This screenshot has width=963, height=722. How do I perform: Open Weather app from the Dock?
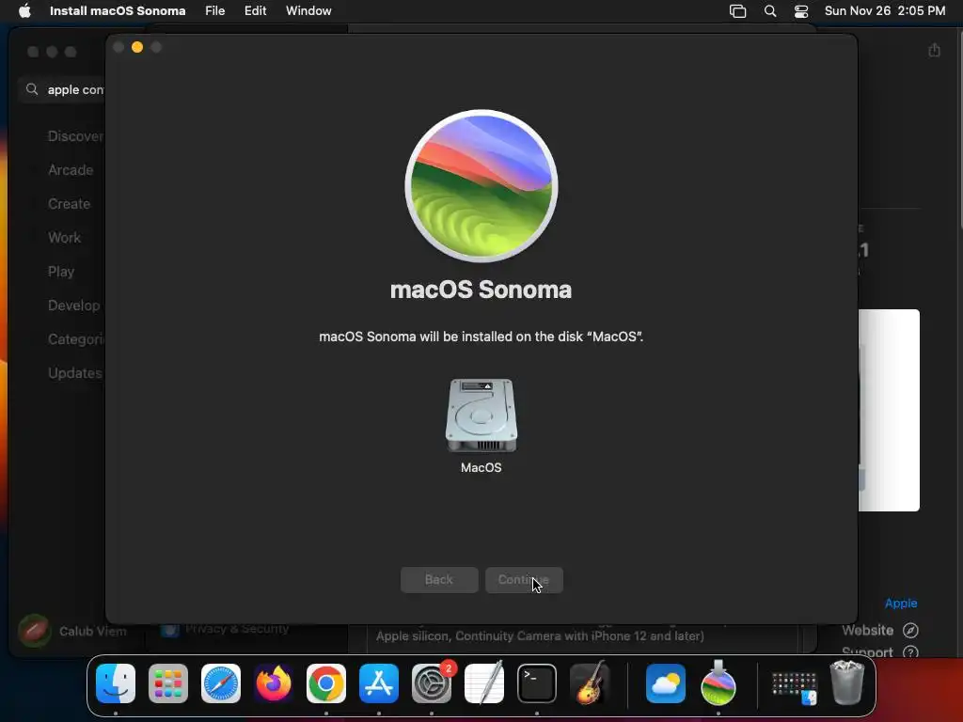click(666, 683)
